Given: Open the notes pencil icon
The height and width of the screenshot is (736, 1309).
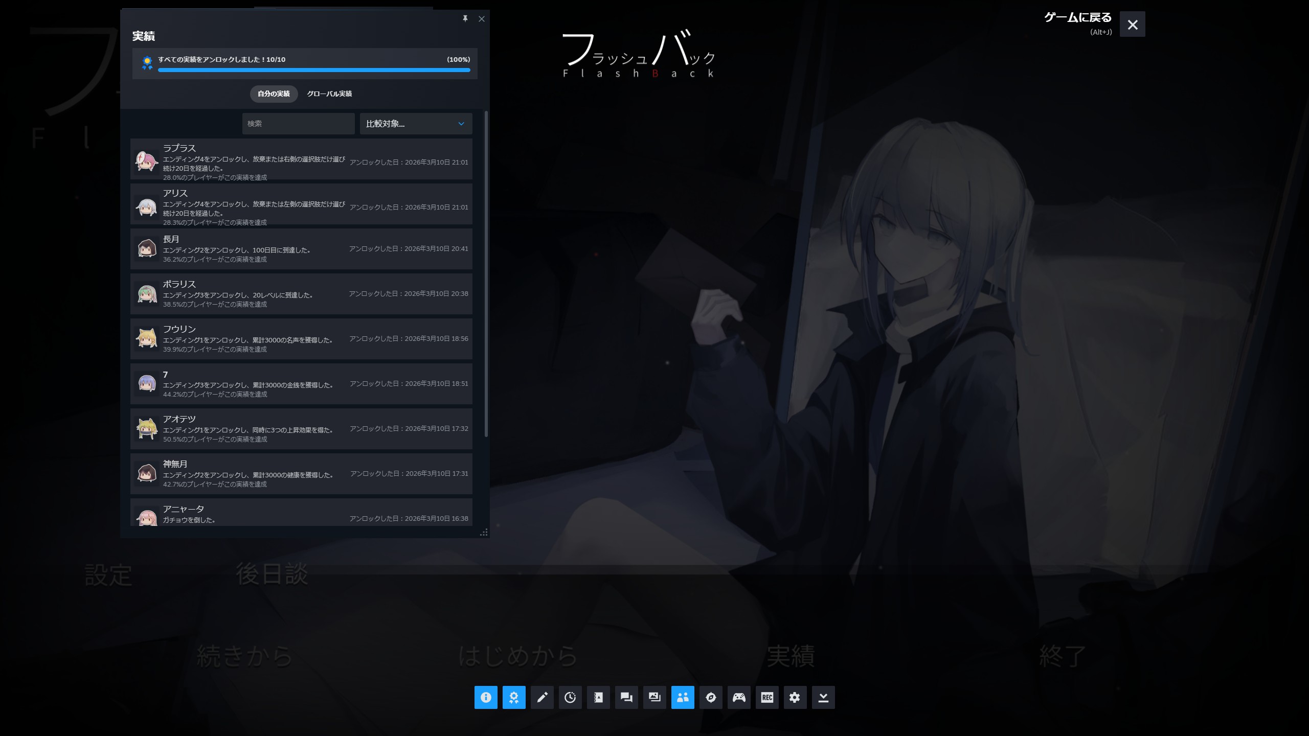Looking at the screenshot, I should click(542, 697).
